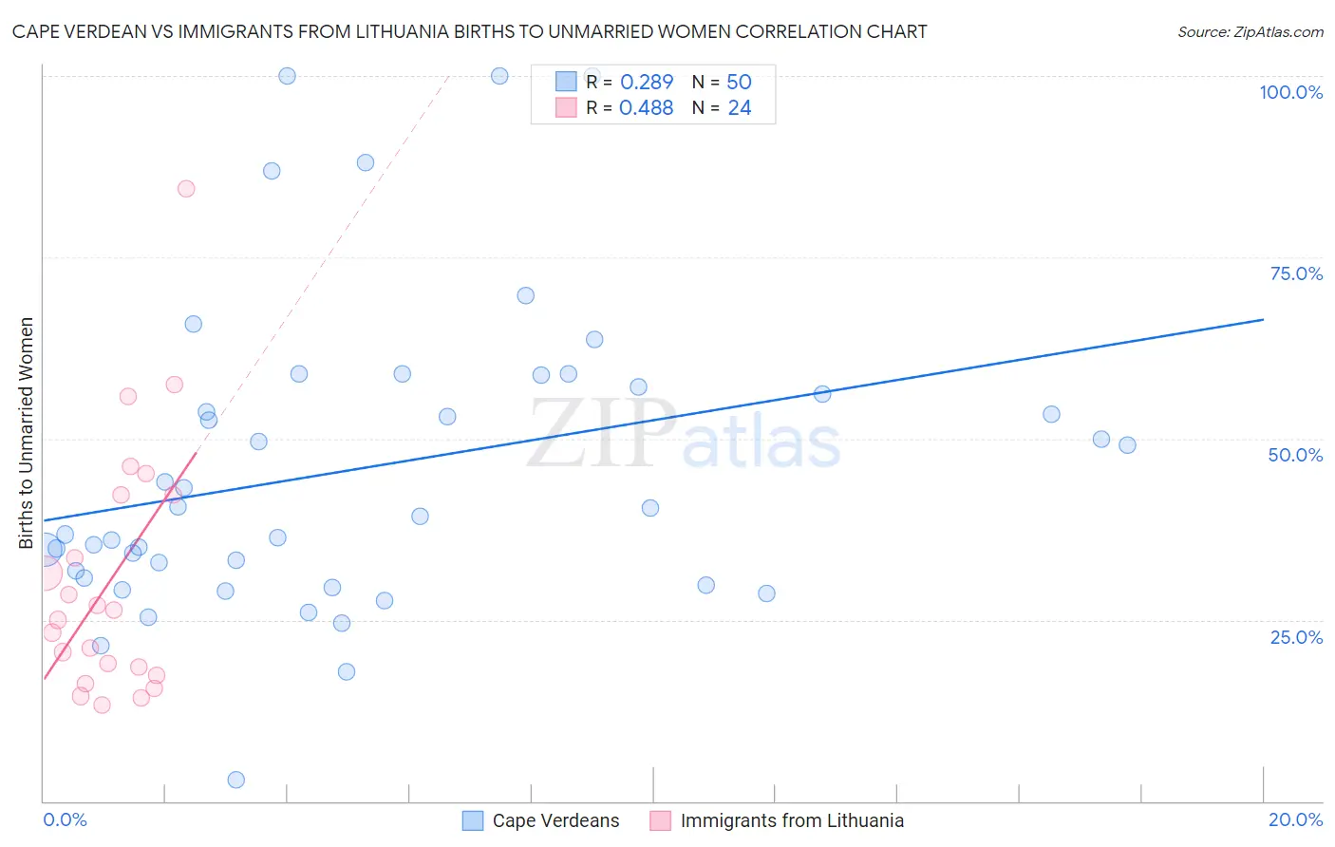Click the blue data point at the chart bottom
Viewport: 1335px width, 847px height.
coord(236,780)
